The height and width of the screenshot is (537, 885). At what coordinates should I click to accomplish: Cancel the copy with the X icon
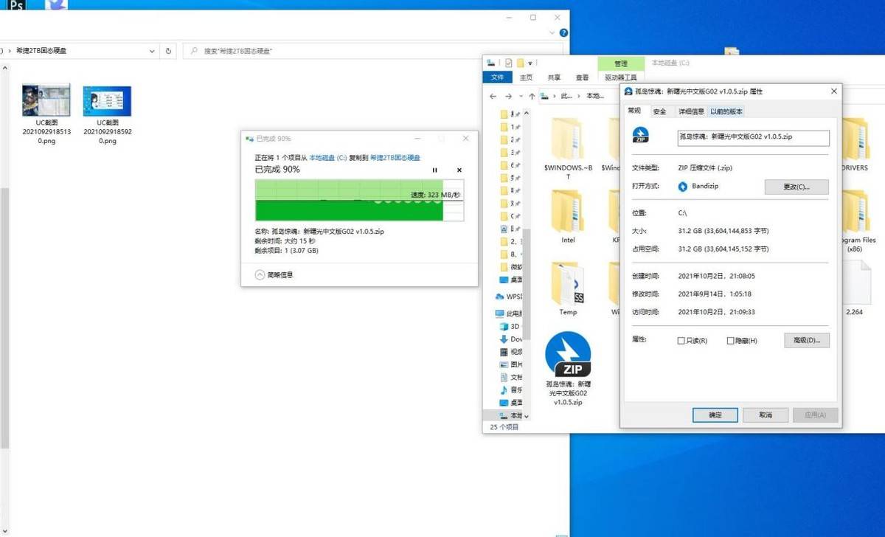[459, 170]
